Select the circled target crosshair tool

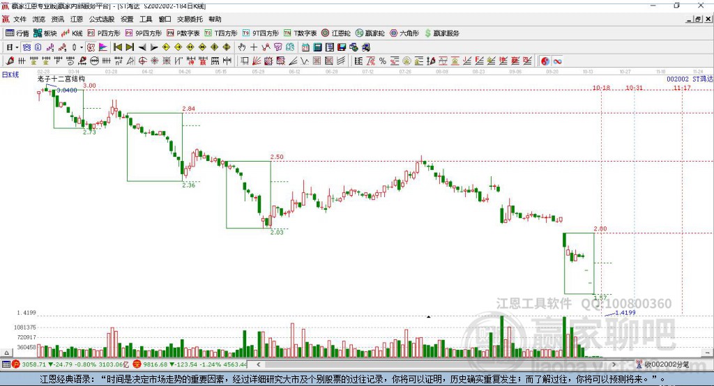coord(142,61)
